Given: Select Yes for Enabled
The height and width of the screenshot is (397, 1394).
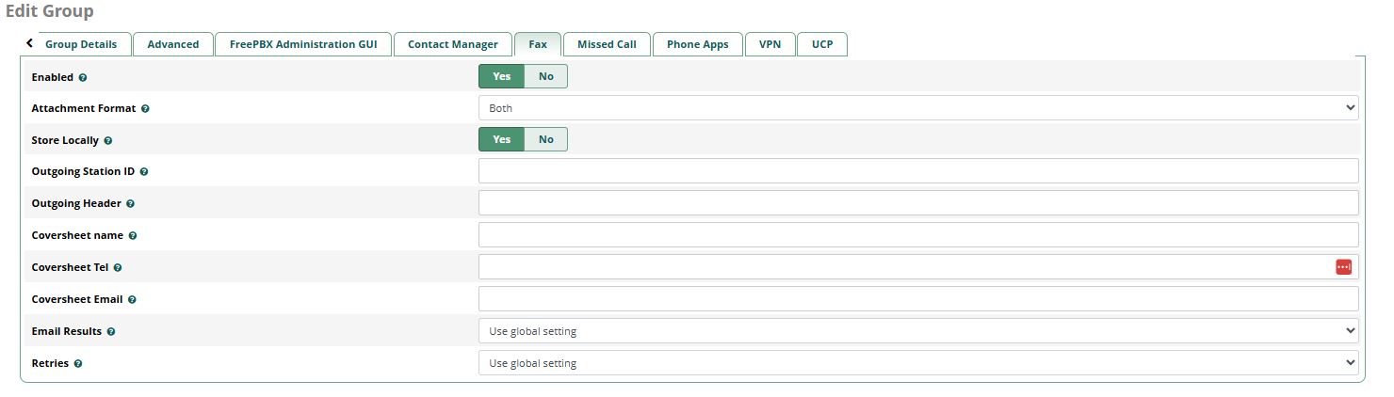Looking at the screenshot, I should pos(501,76).
